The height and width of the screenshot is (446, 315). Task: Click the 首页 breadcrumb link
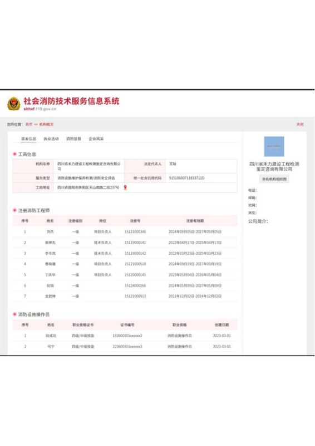[x=29, y=124]
